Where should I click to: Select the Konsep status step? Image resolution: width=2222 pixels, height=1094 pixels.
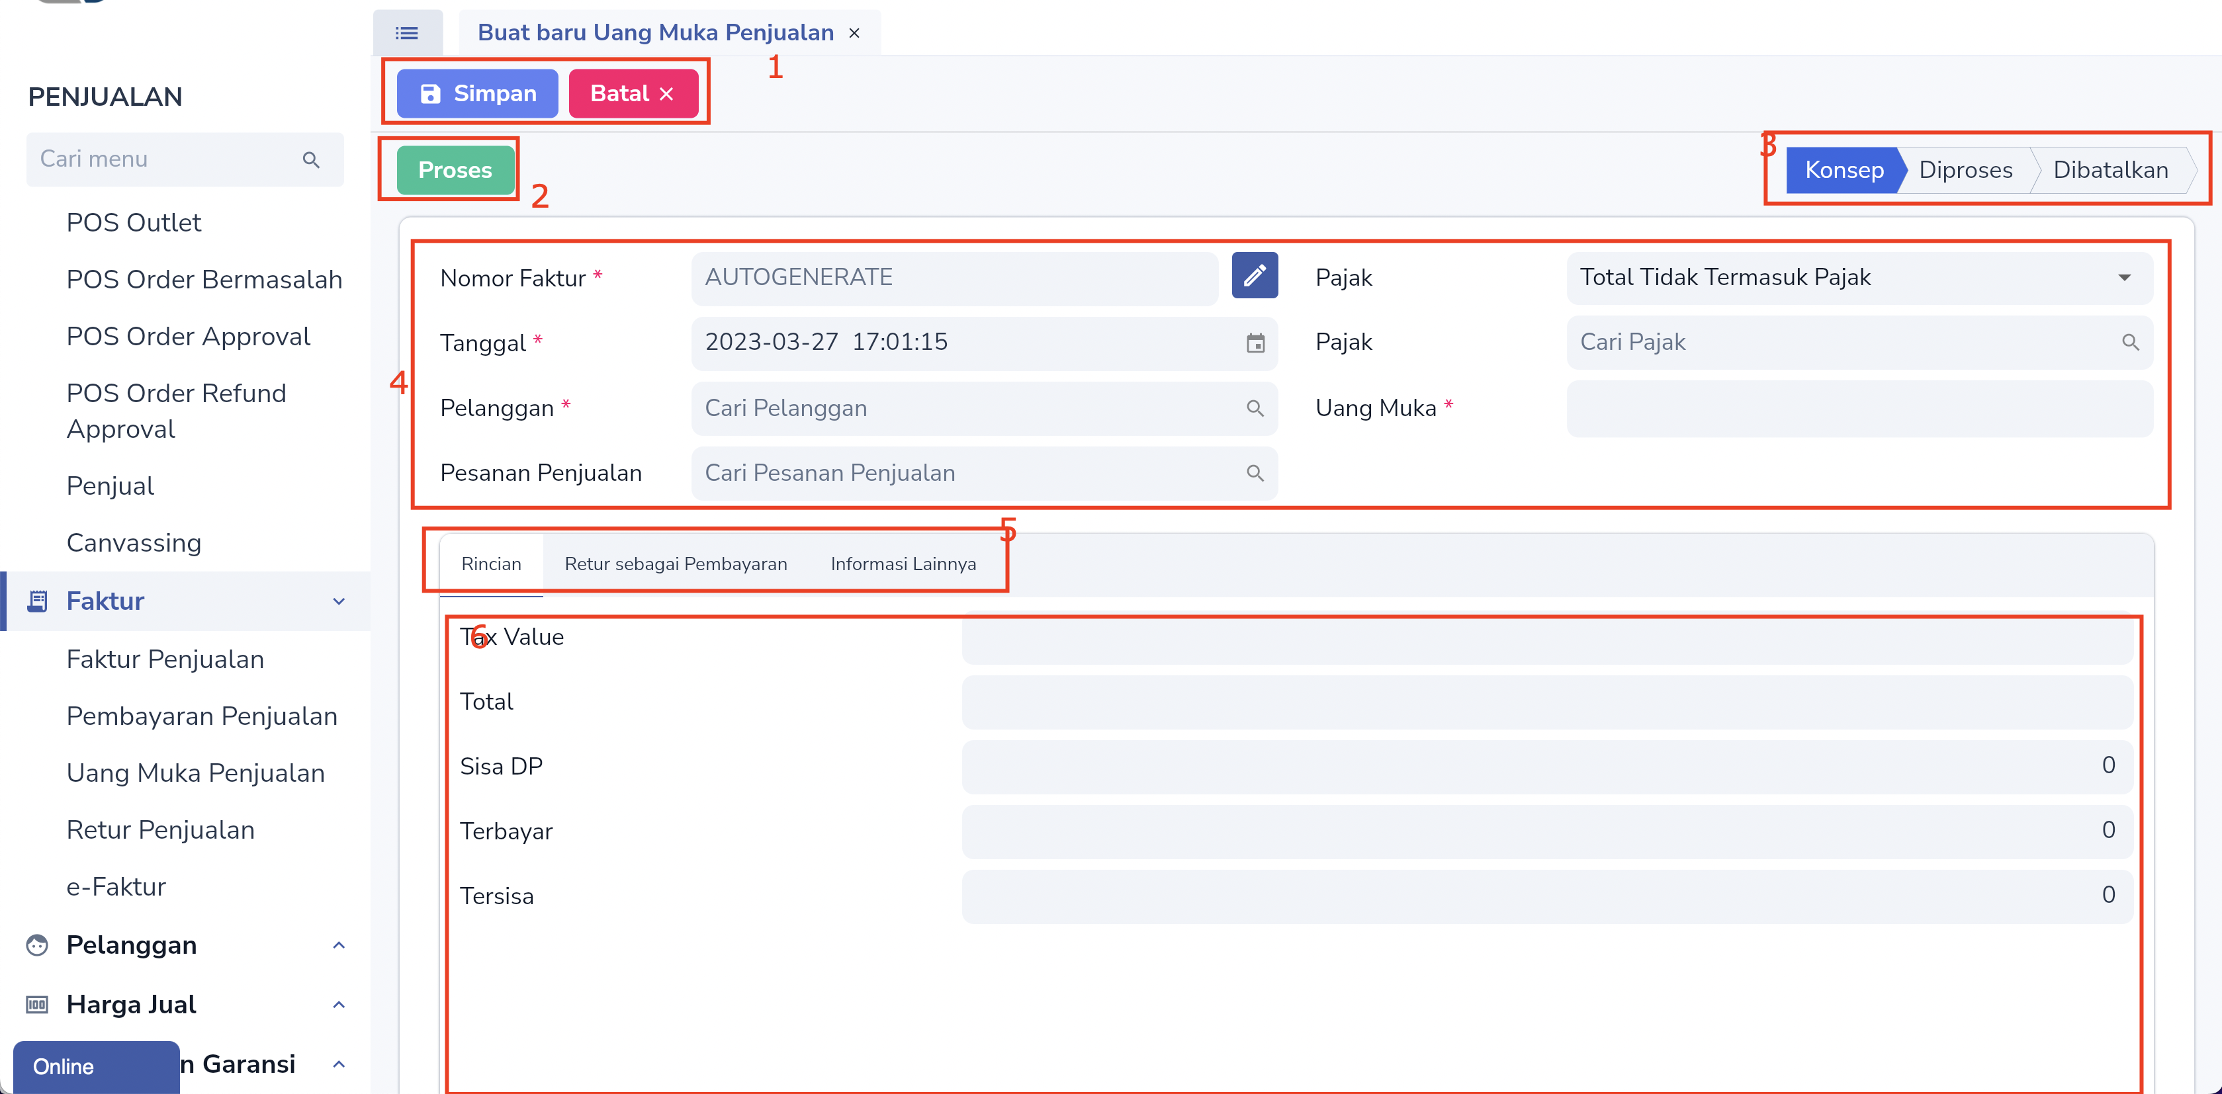[x=1844, y=170]
